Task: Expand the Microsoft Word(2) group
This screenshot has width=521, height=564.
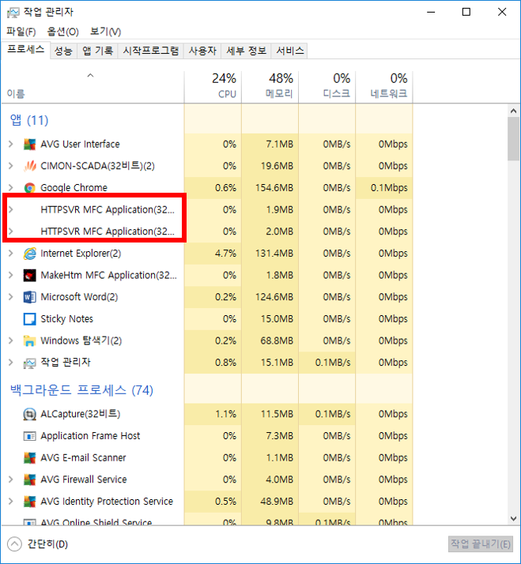Action: click(x=11, y=297)
